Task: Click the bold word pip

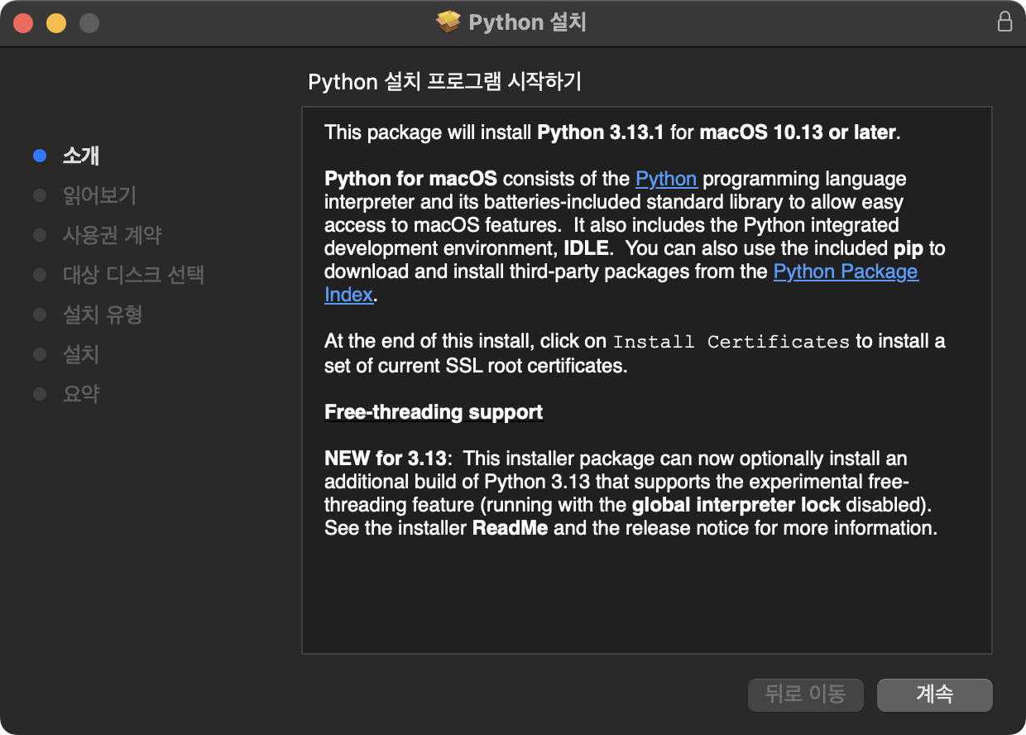Action: [x=909, y=248]
